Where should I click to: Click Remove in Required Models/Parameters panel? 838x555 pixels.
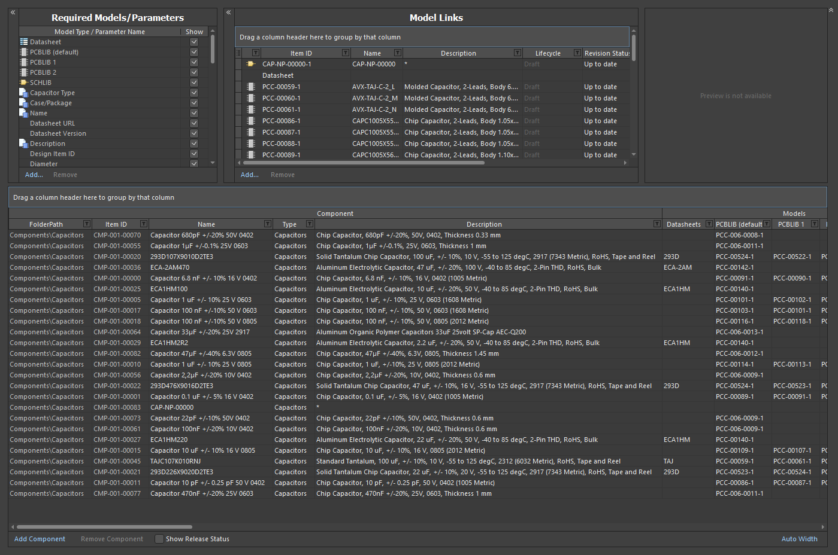[x=65, y=175]
